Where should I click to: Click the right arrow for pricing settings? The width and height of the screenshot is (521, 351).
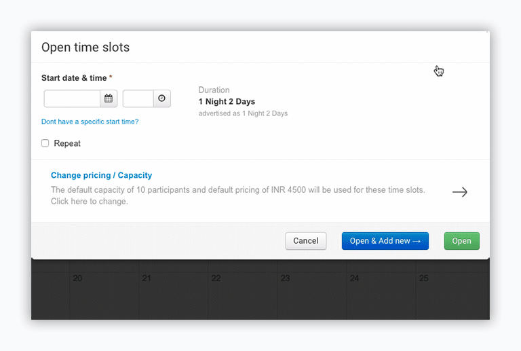coord(459,192)
